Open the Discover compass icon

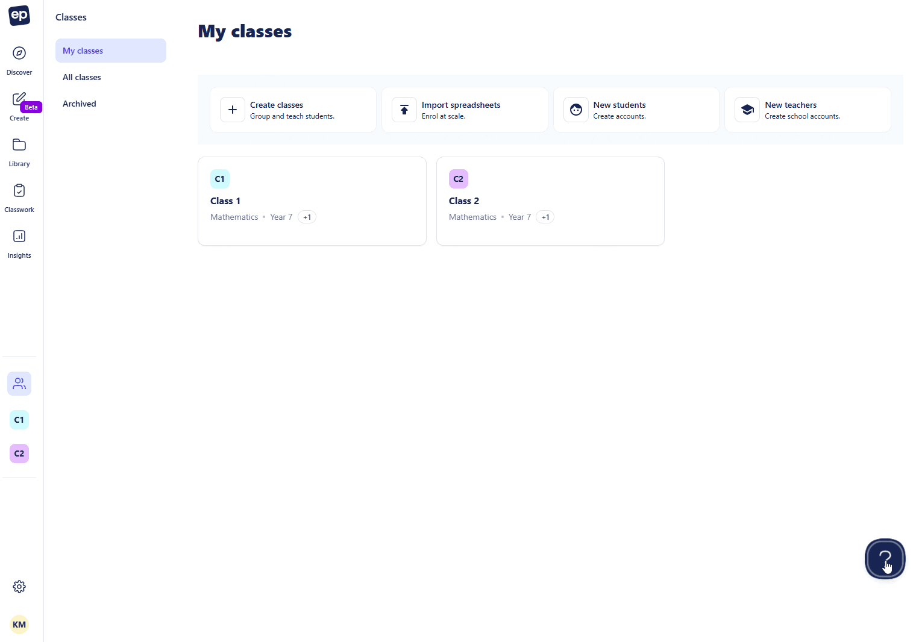[x=19, y=54]
